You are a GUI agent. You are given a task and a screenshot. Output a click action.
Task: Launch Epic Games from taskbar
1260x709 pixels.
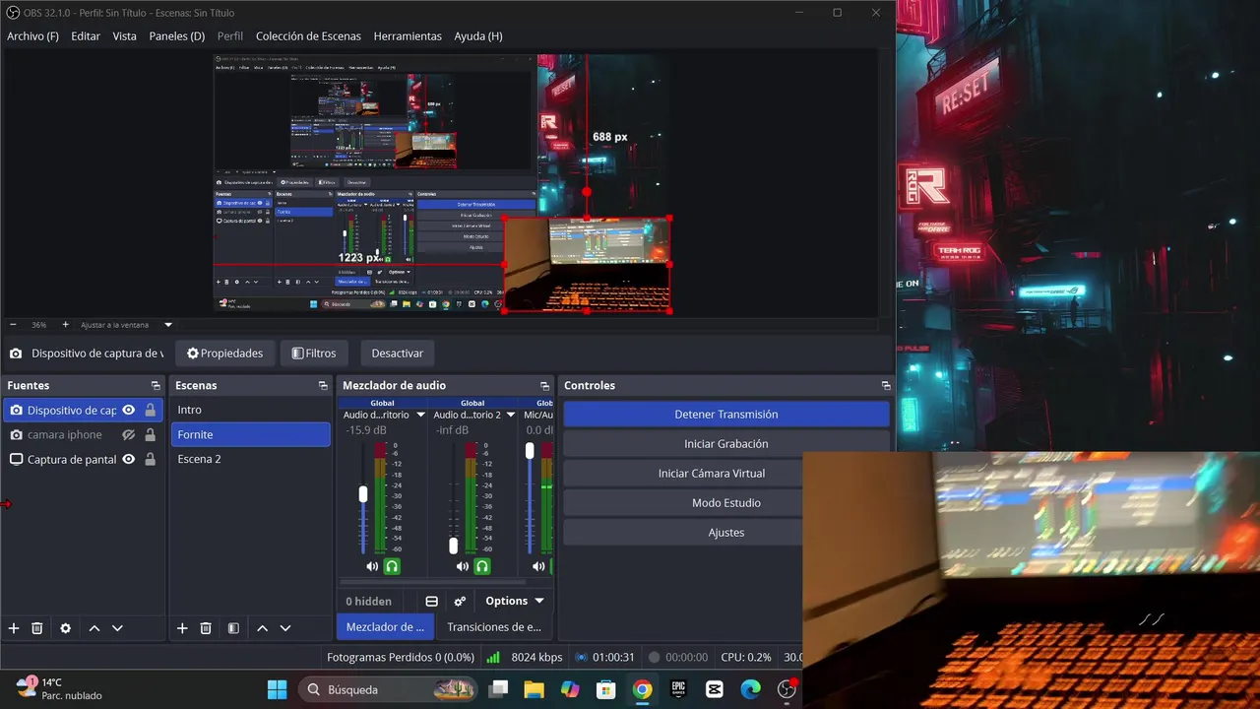pos(678,689)
